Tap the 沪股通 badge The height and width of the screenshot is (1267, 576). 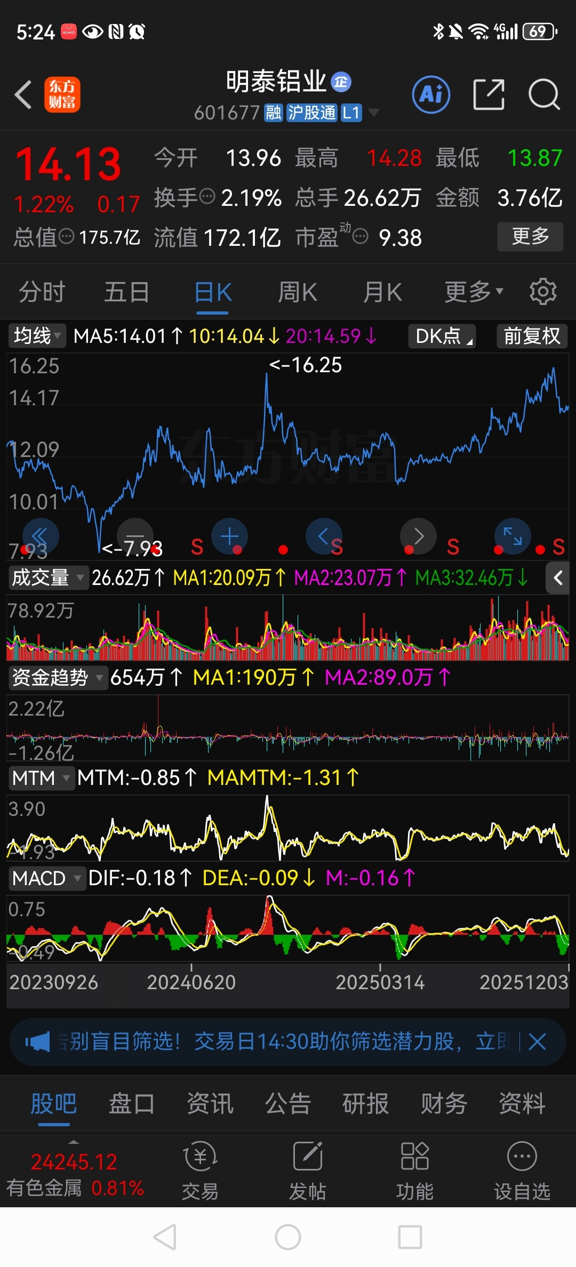tap(312, 113)
